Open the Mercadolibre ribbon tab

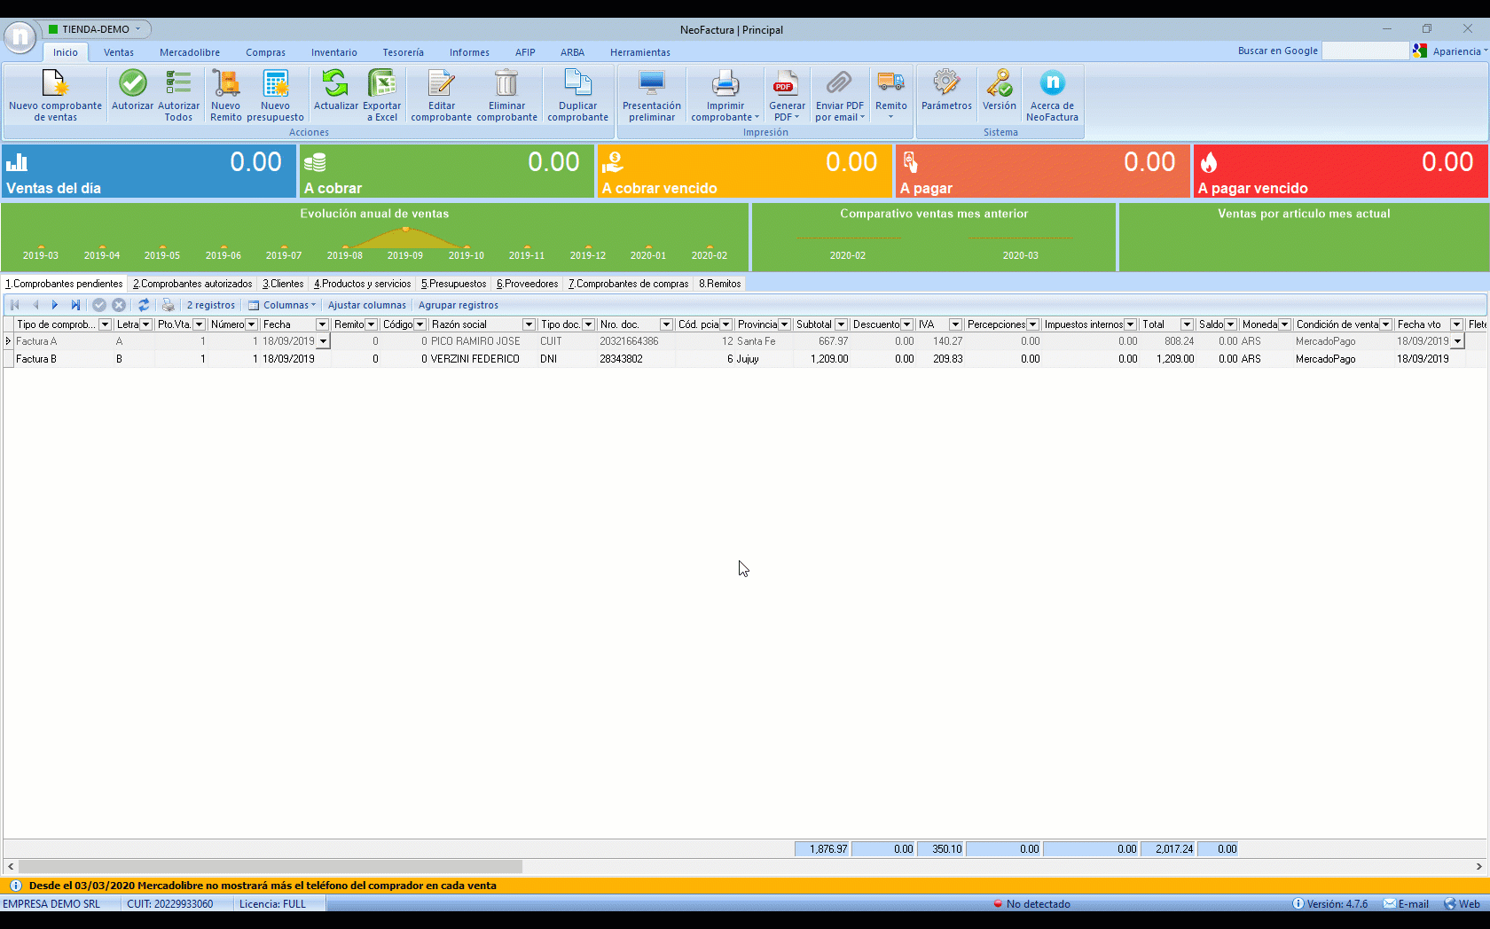point(190,52)
